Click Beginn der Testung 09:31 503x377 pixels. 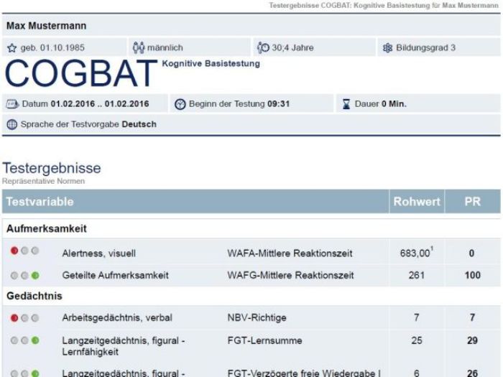(239, 104)
